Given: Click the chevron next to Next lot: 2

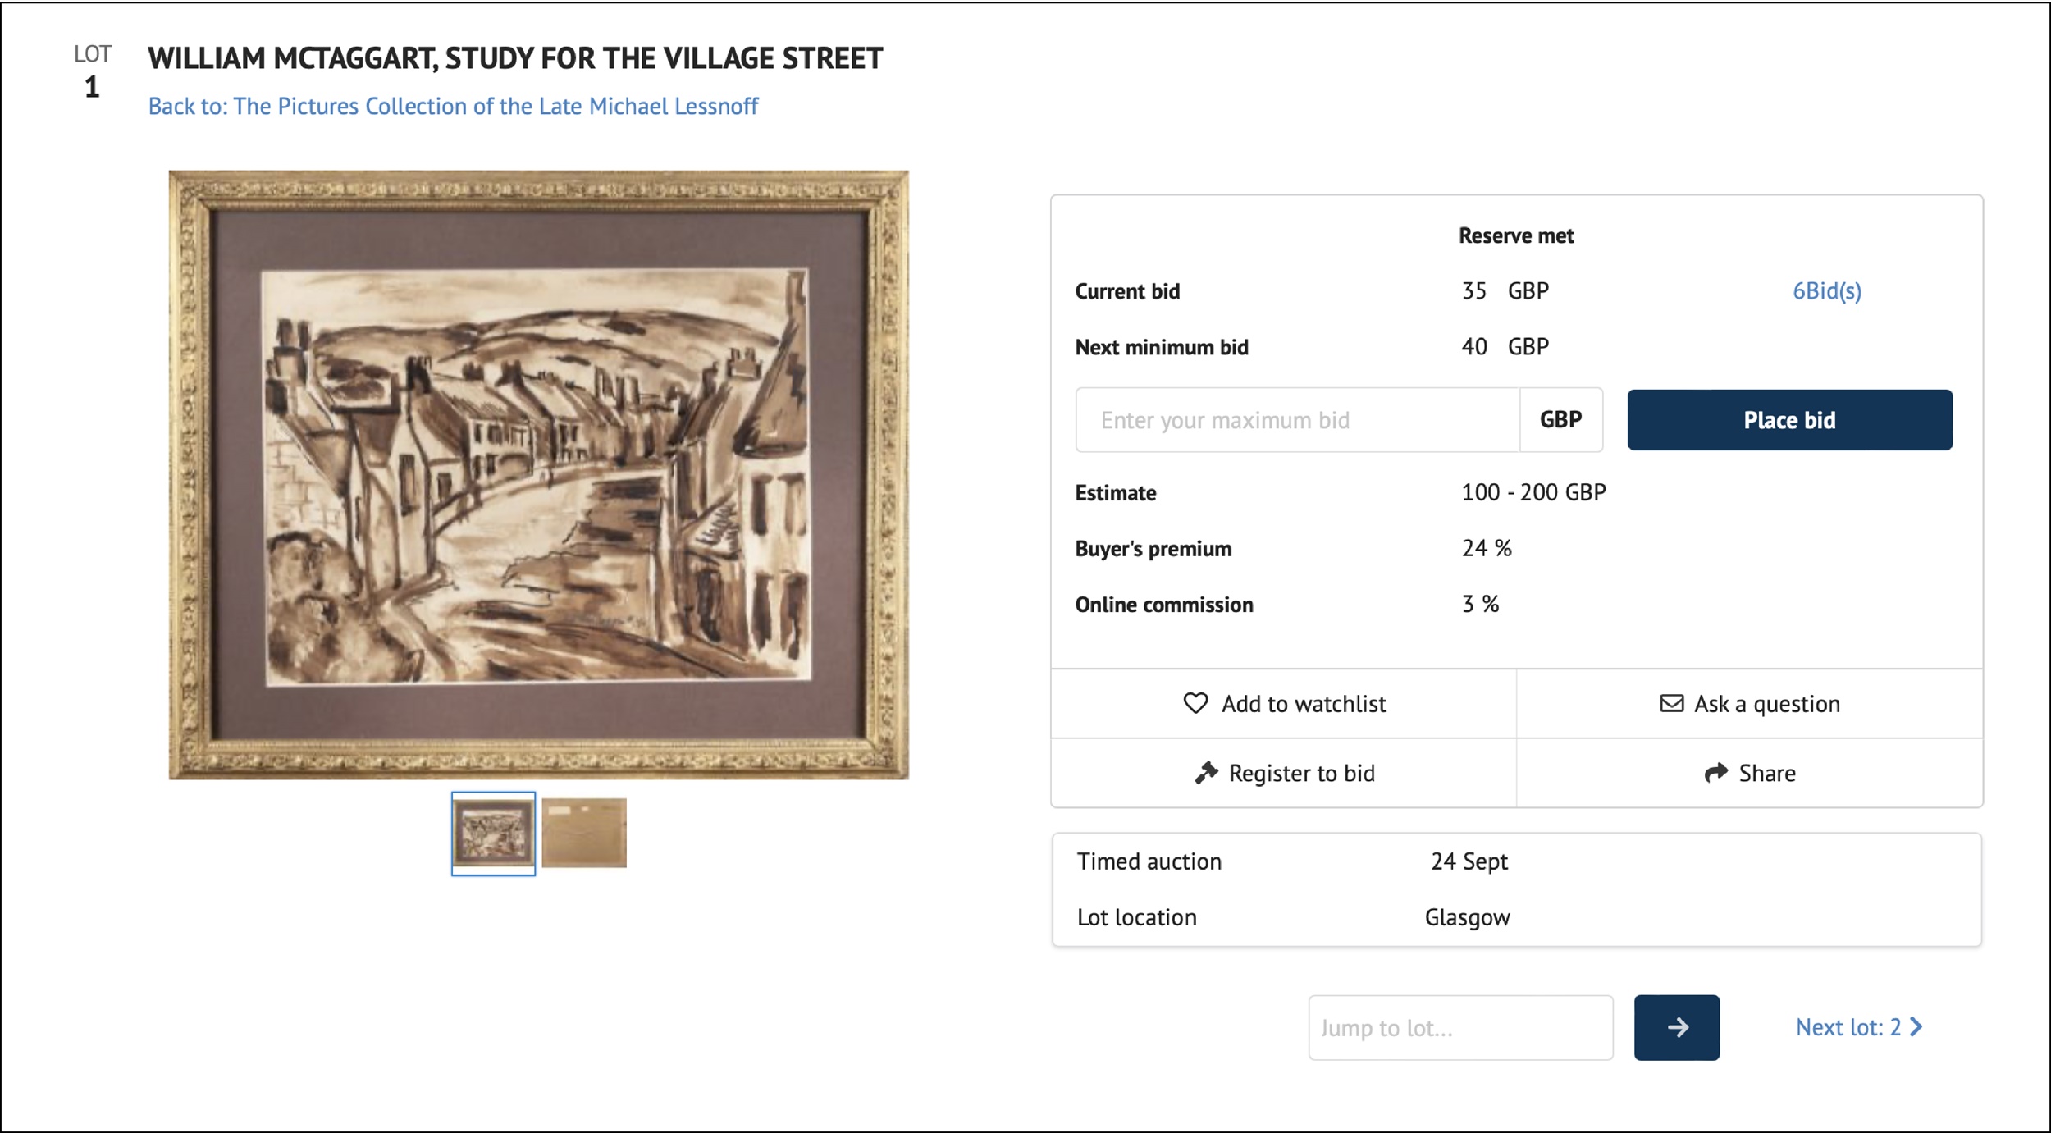Looking at the screenshot, I should (1916, 1026).
